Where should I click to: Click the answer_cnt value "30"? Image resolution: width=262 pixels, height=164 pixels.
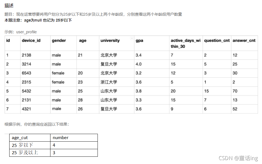coord(235,73)
